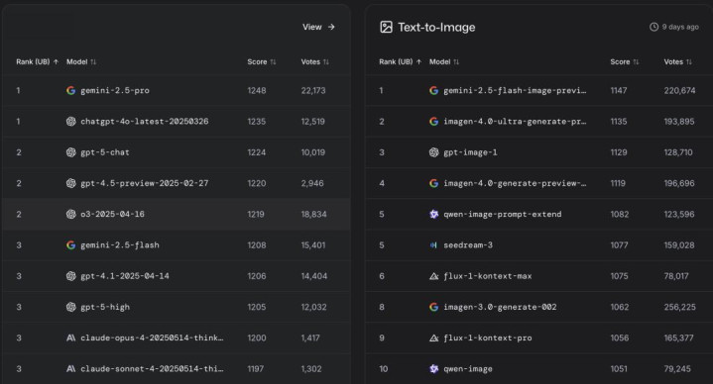
Task: Click votes value 22,173
Action: click(313, 90)
